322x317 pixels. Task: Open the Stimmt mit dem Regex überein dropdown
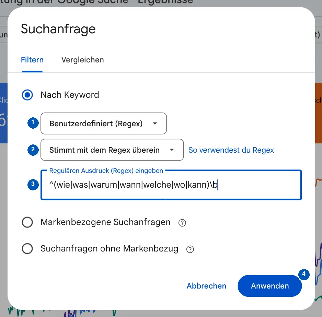point(112,150)
